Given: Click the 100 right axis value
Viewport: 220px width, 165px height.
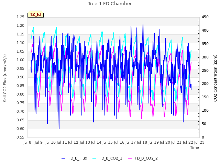Looking at the screenshot, I should (x=205, y=111).
